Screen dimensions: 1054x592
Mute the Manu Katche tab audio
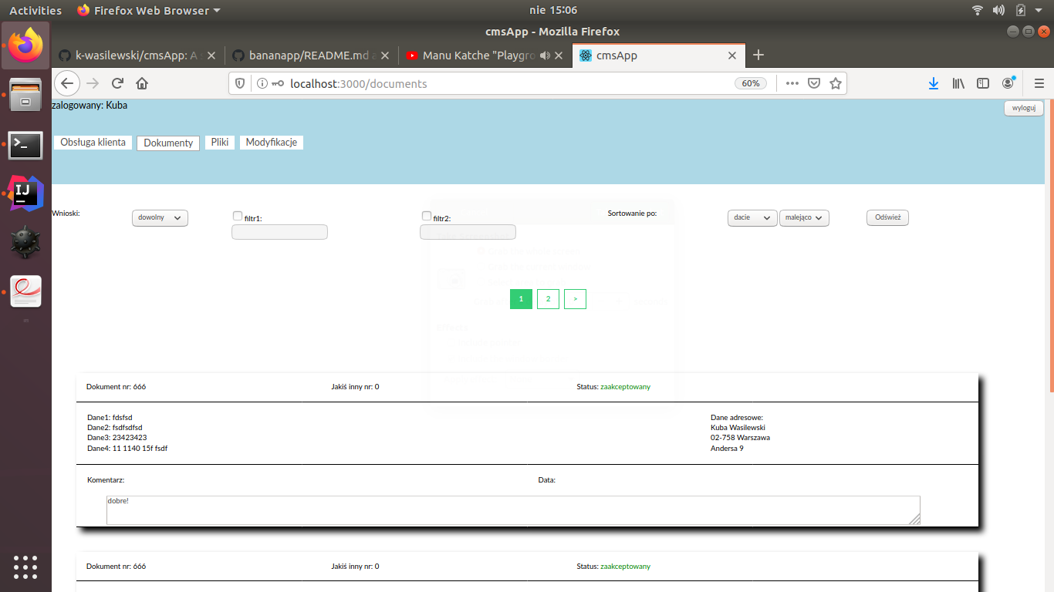pyautogui.click(x=545, y=55)
